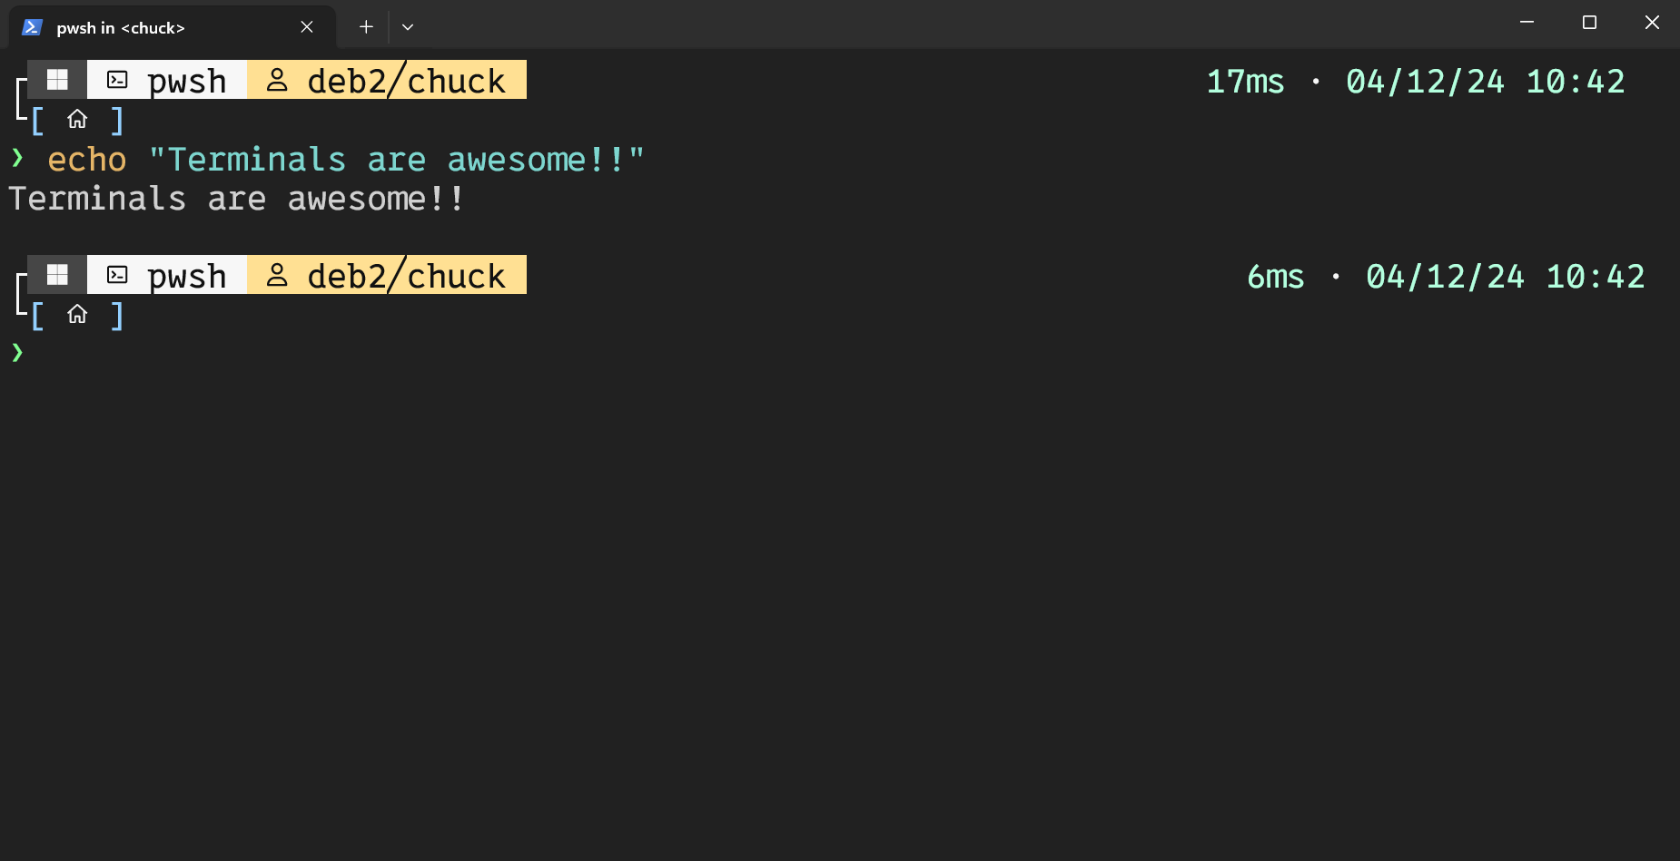The image size is (1680, 861).
Task: Click the 17ms execution time
Action: click(1245, 82)
